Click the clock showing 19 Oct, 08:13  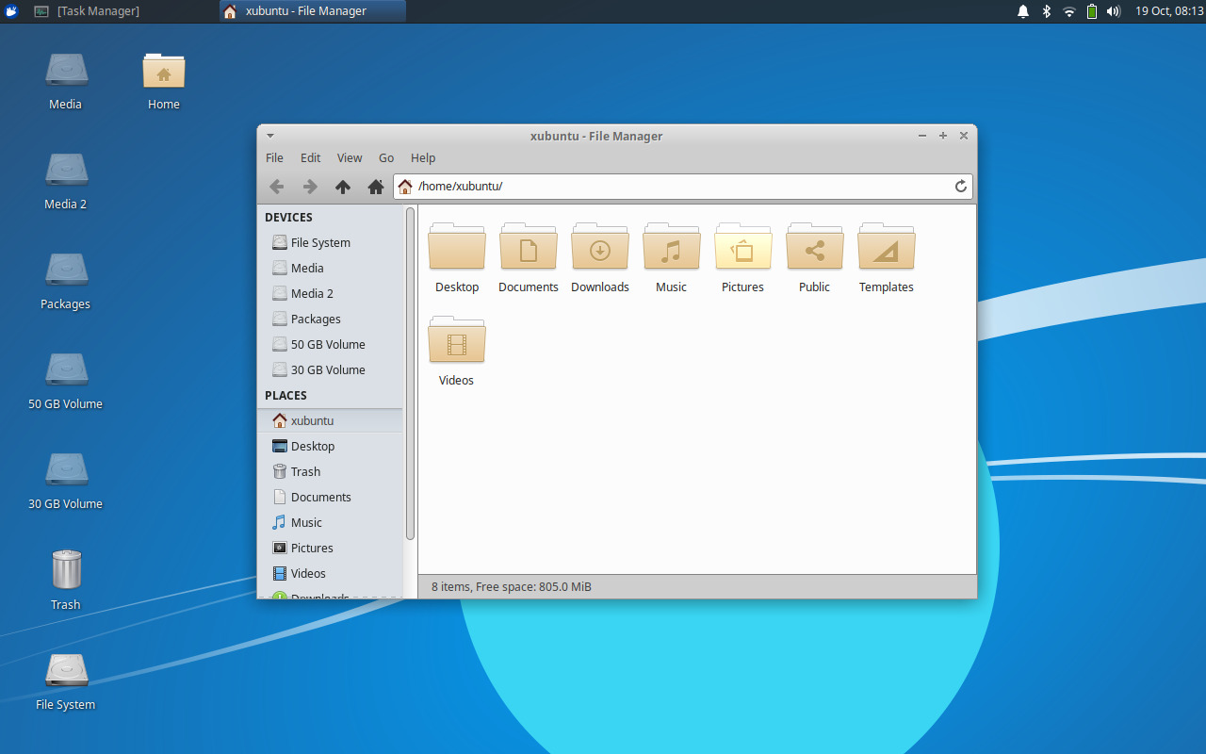1169,11
